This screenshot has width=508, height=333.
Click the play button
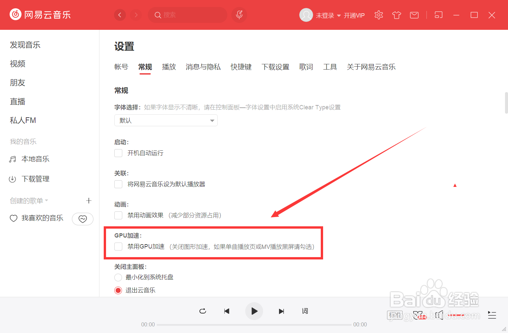pos(254,311)
